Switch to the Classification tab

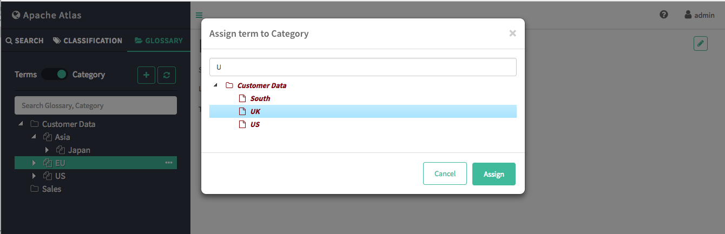[x=88, y=41]
